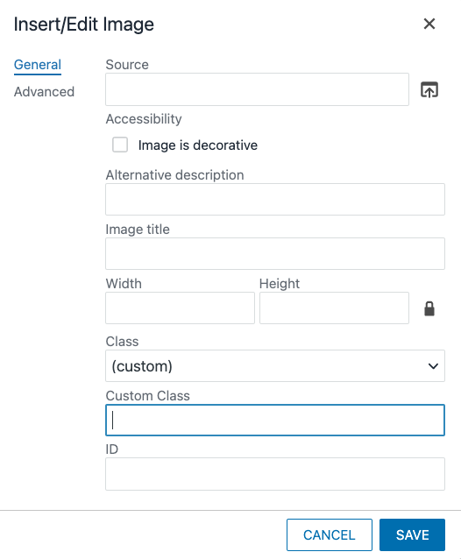Expand the Class dropdown chevron arrow
Screen dimensions: 461x559
[433, 366]
